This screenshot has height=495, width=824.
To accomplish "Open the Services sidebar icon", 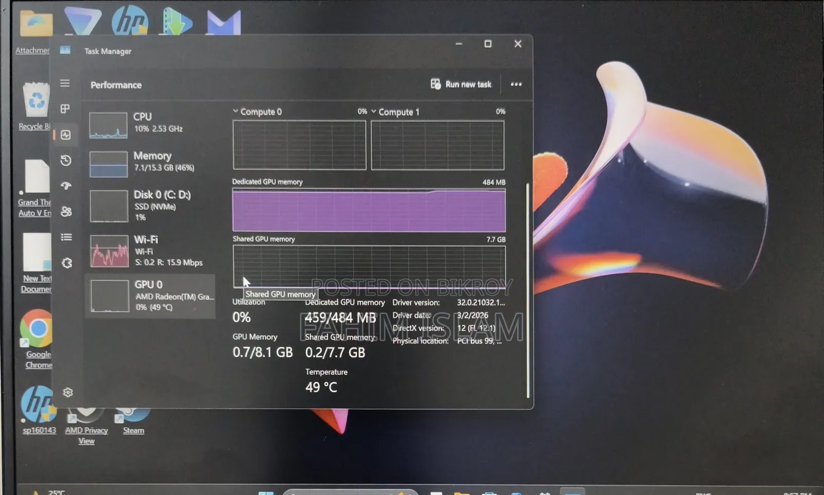I will [67, 263].
